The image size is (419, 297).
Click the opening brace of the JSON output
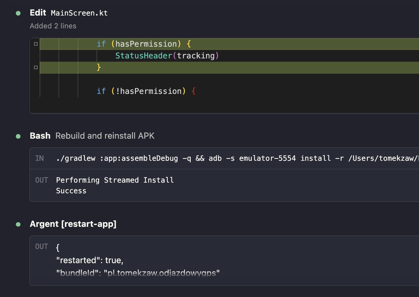coord(58,248)
